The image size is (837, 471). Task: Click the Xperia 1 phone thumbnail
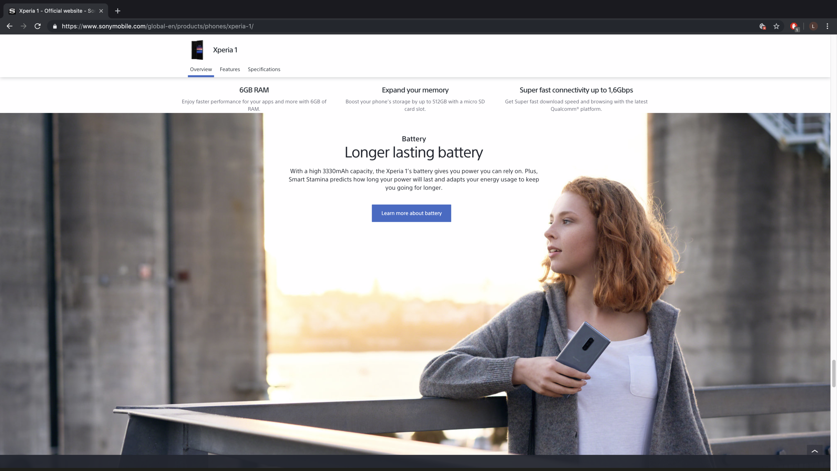click(197, 50)
